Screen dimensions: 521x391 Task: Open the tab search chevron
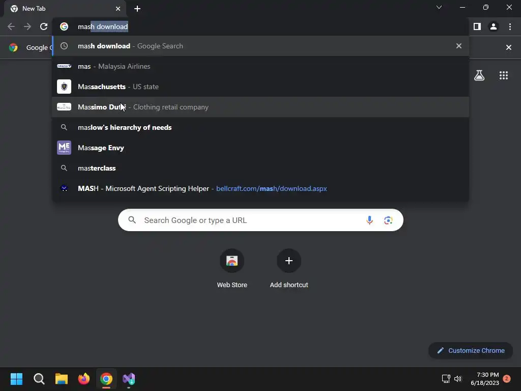(x=439, y=7)
